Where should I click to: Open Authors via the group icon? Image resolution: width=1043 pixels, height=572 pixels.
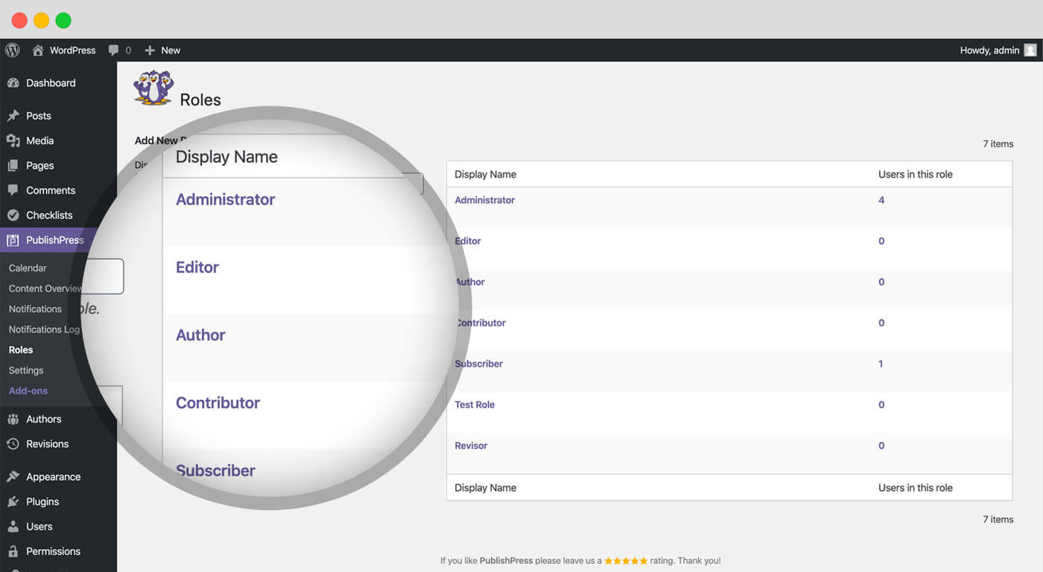[13, 419]
